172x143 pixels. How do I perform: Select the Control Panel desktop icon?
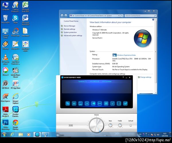[x=5, y=33]
